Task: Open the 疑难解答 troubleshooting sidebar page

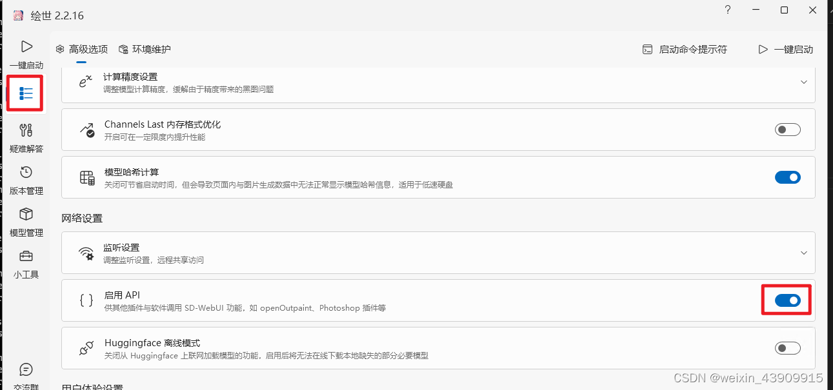Action: [x=26, y=137]
